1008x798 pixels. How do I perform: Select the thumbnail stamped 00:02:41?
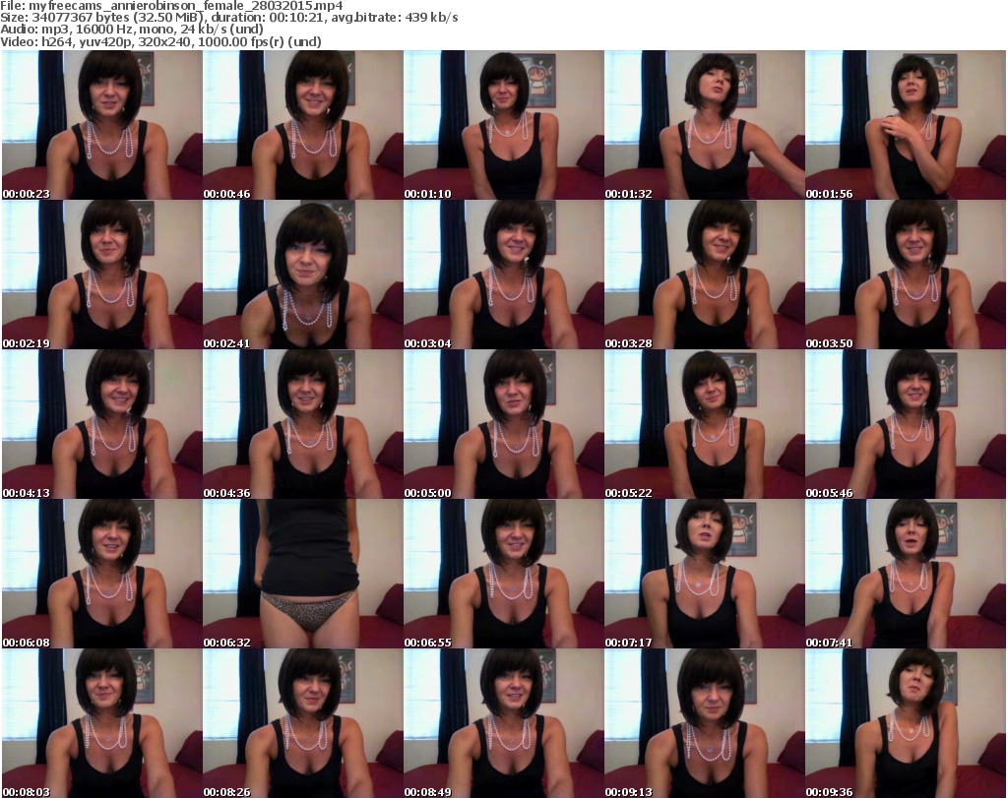pyautogui.click(x=303, y=275)
